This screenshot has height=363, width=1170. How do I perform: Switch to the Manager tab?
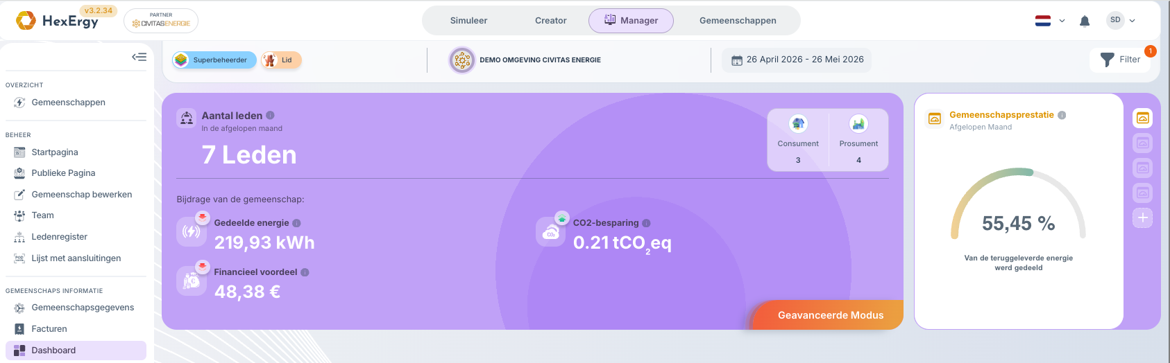pos(631,21)
